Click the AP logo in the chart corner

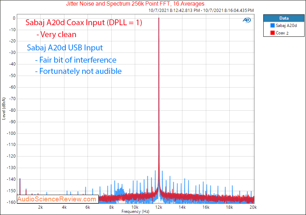tap(247, 20)
